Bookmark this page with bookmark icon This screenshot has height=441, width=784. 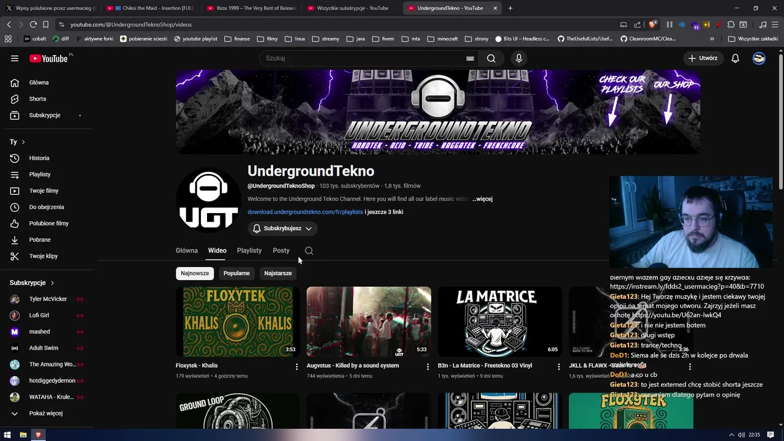coord(45,24)
